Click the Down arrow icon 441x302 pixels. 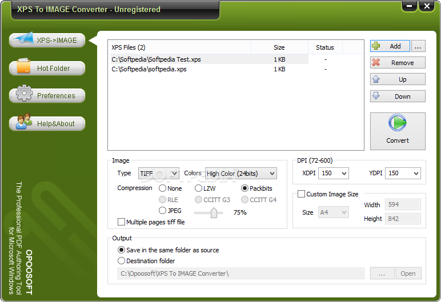(x=376, y=95)
